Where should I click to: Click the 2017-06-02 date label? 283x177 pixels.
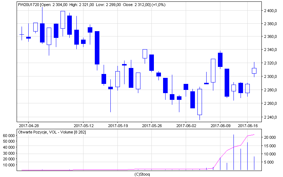[186, 126]
